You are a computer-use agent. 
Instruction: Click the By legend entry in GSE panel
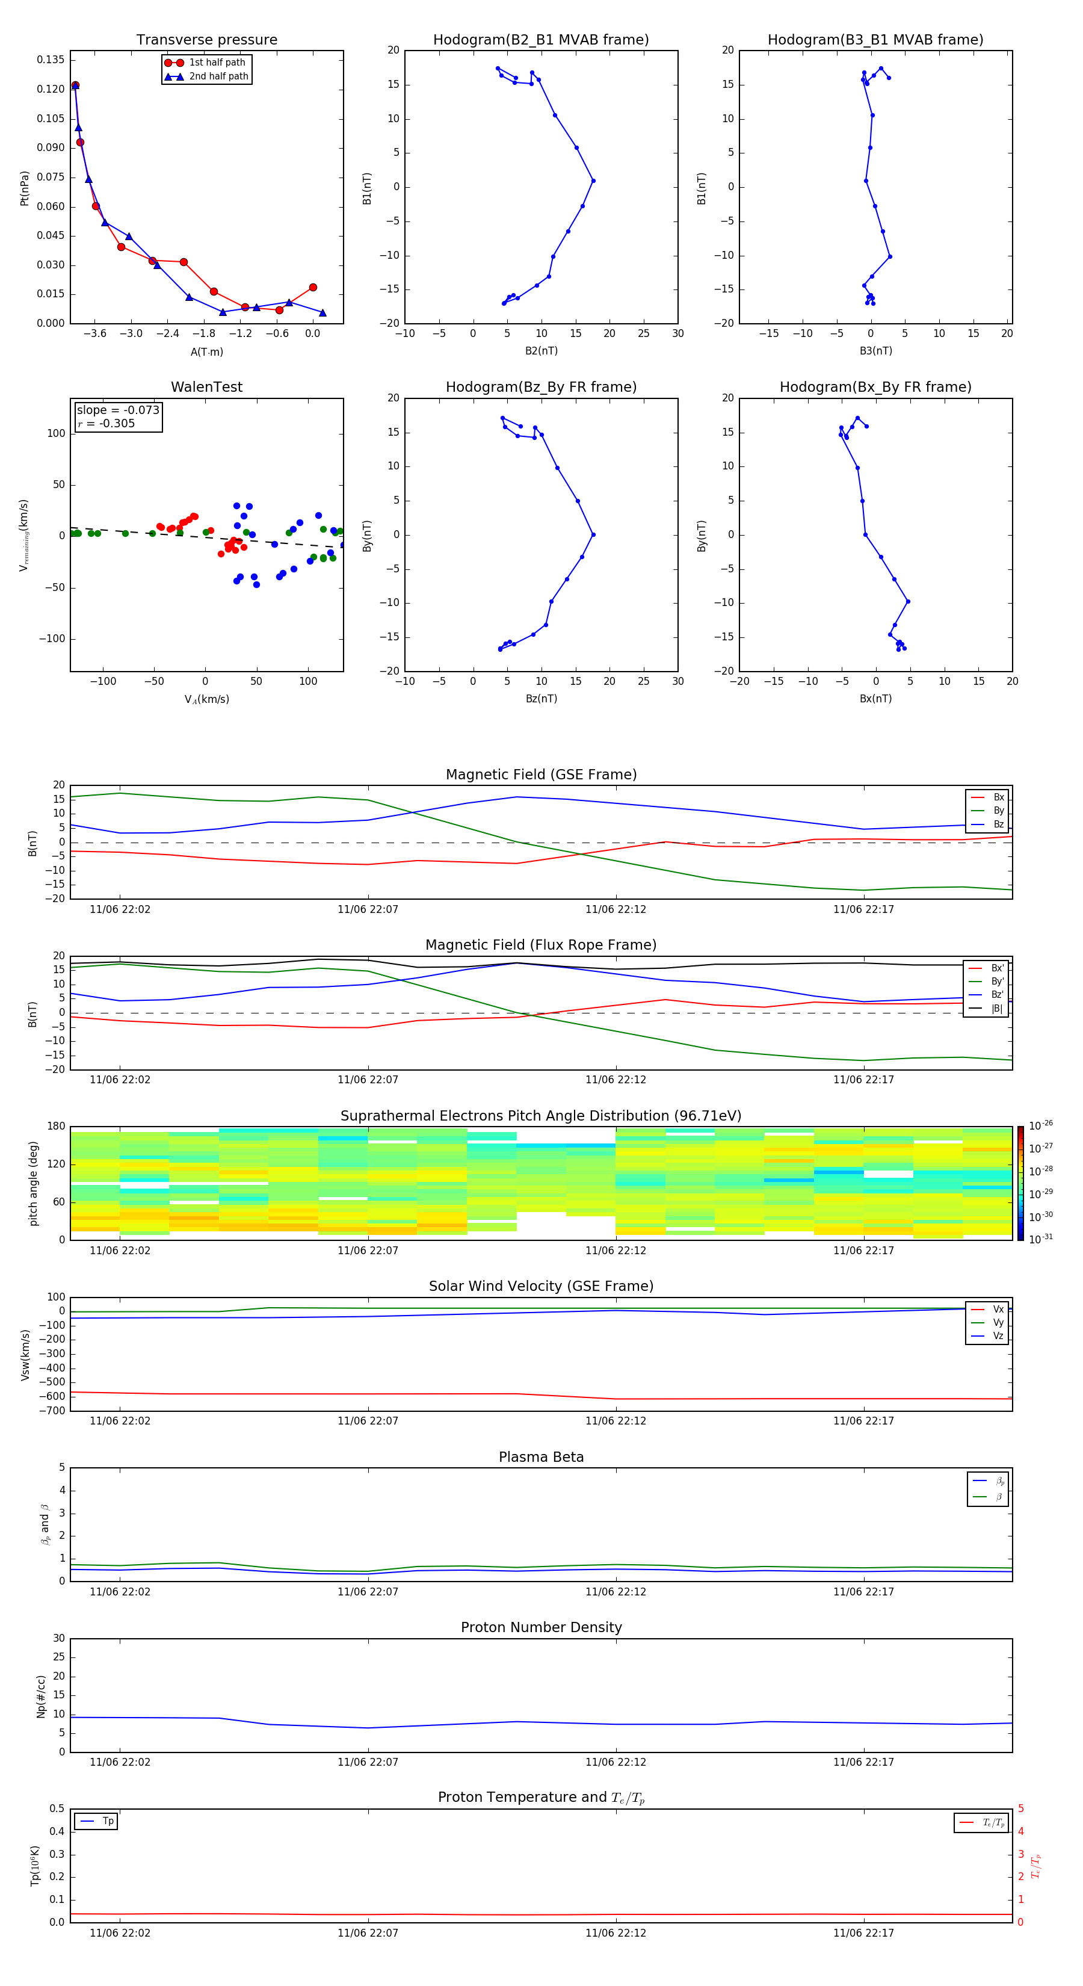987,810
